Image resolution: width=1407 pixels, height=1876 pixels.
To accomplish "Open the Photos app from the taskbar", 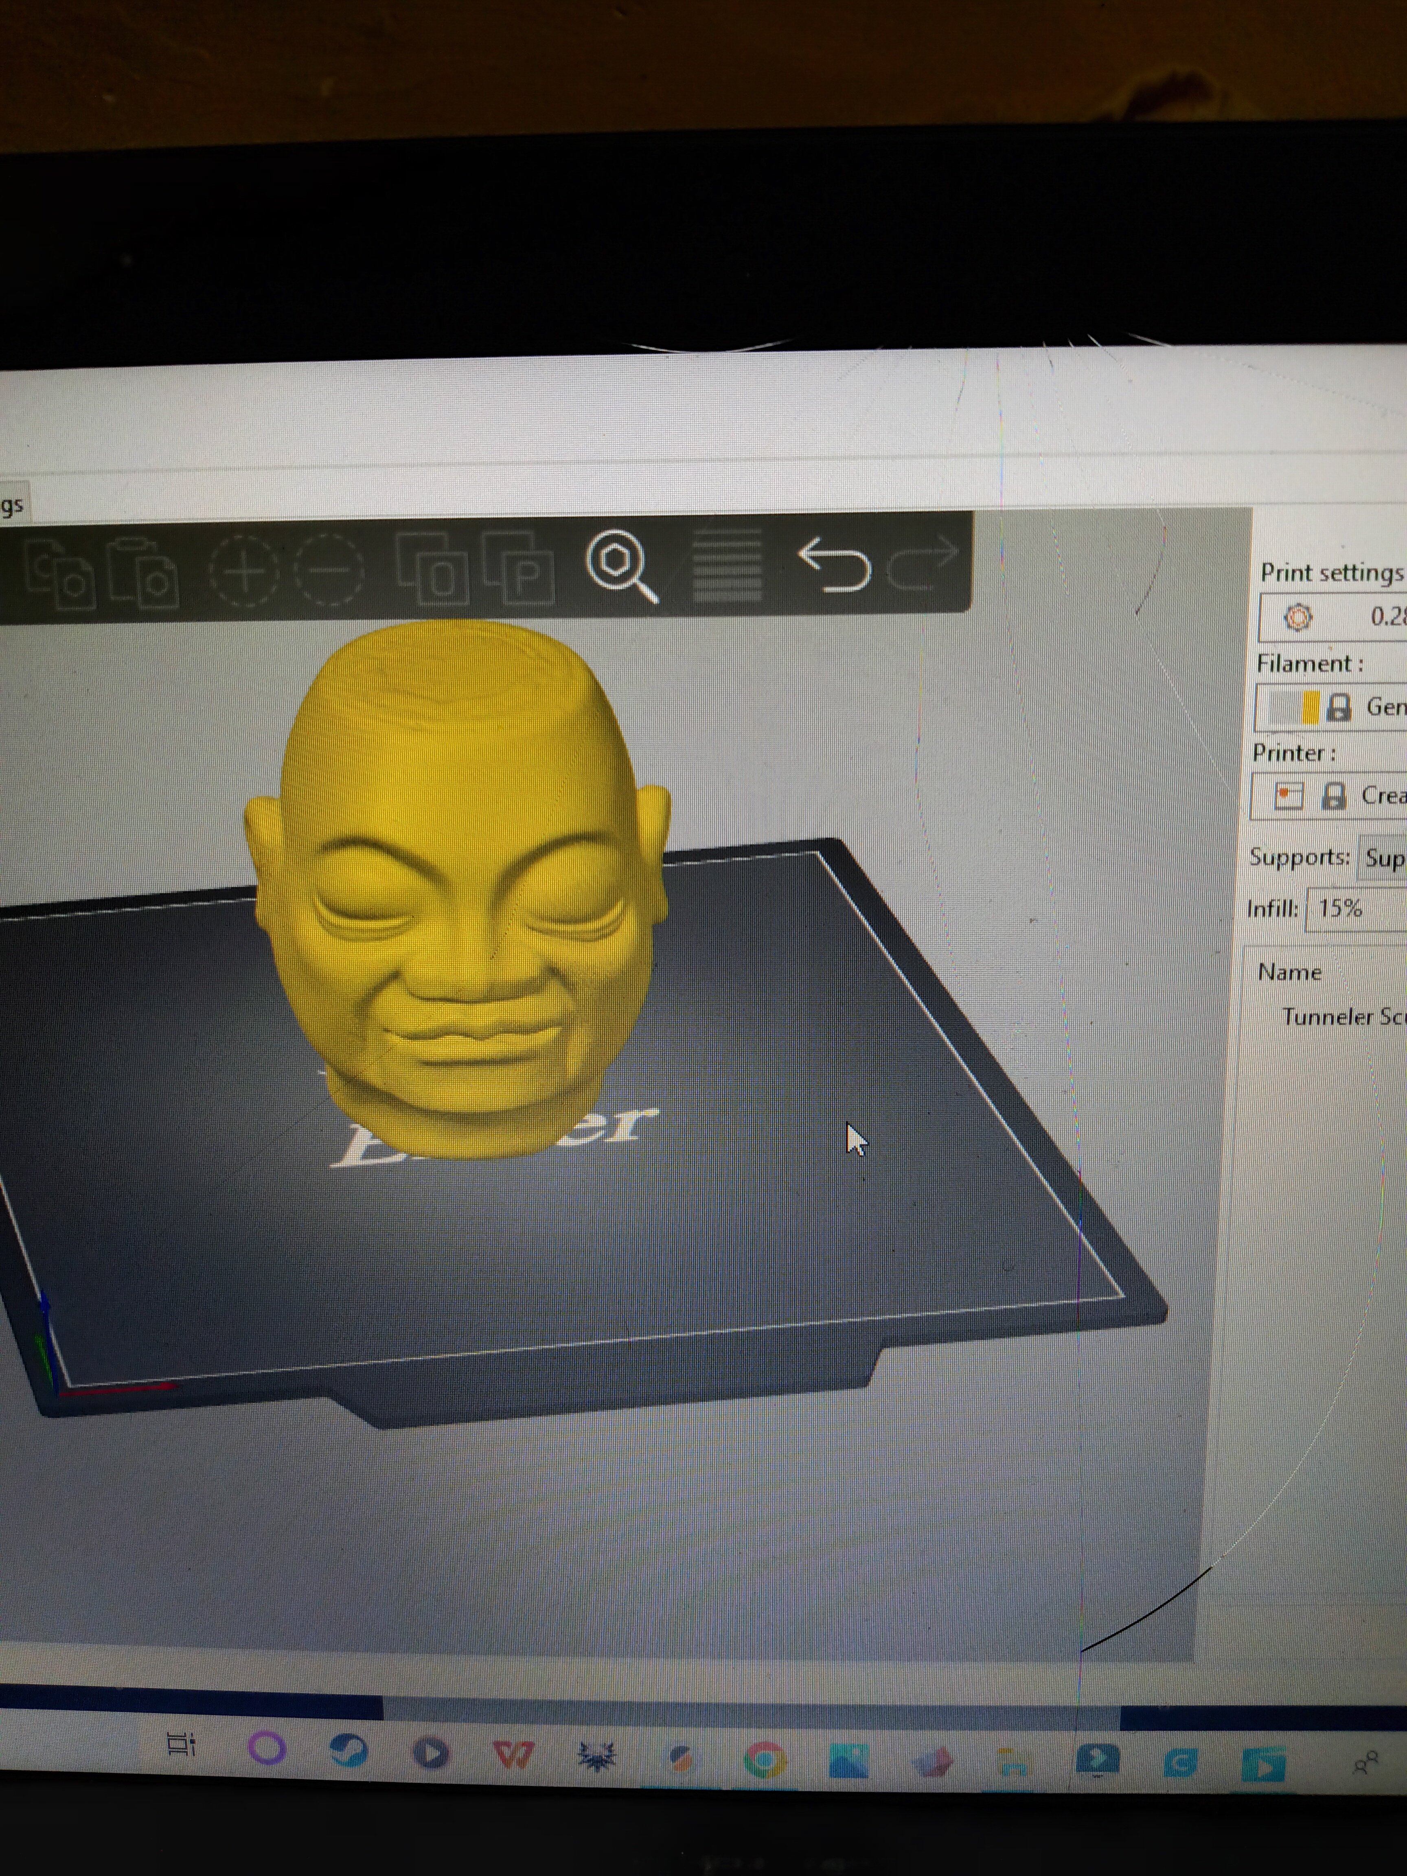I will click(x=848, y=1762).
